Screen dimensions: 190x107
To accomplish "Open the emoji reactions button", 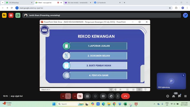I will tap(95, 96).
